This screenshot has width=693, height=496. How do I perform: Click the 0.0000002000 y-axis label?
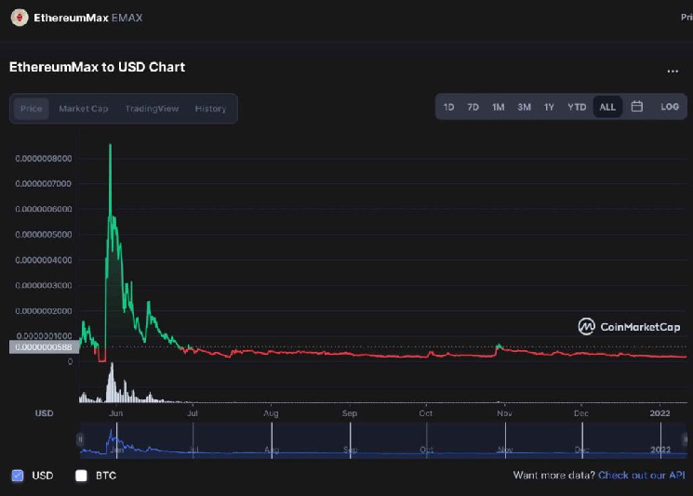(x=44, y=310)
